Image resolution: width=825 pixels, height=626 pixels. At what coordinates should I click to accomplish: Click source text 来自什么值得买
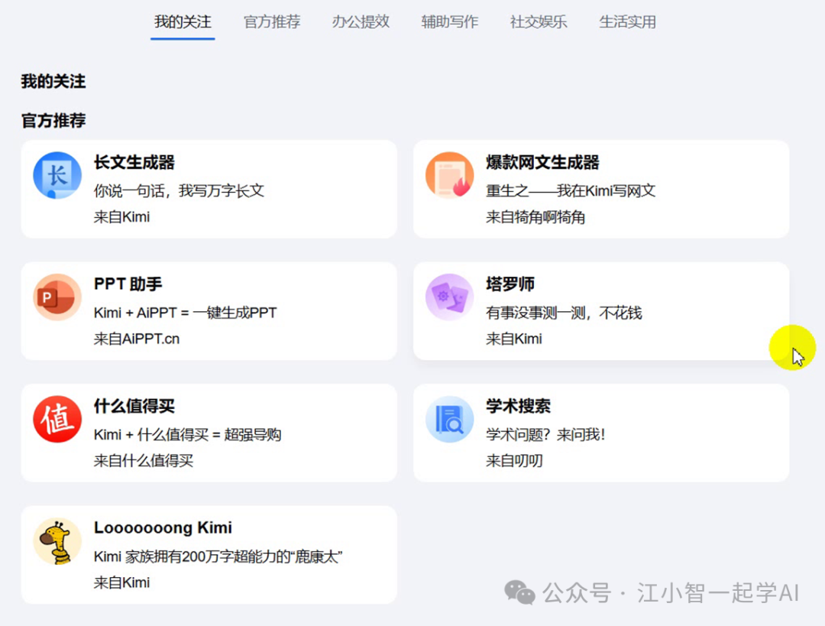pyautogui.click(x=144, y=461)
